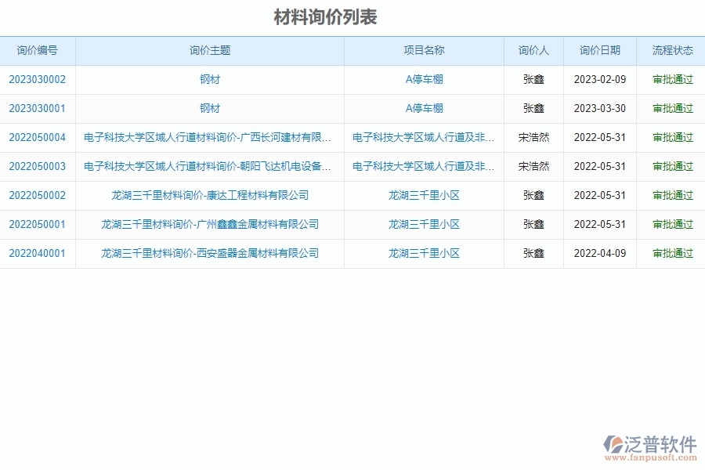This screenshot has height=470, width=705.
Task: View 审批通过 status for inquiry 2023030002
Action: [x=671, y=79]
